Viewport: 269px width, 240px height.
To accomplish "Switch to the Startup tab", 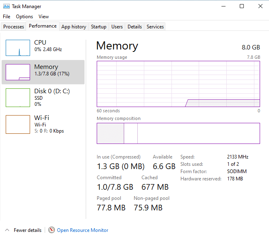I will click(x=99, y=27).
